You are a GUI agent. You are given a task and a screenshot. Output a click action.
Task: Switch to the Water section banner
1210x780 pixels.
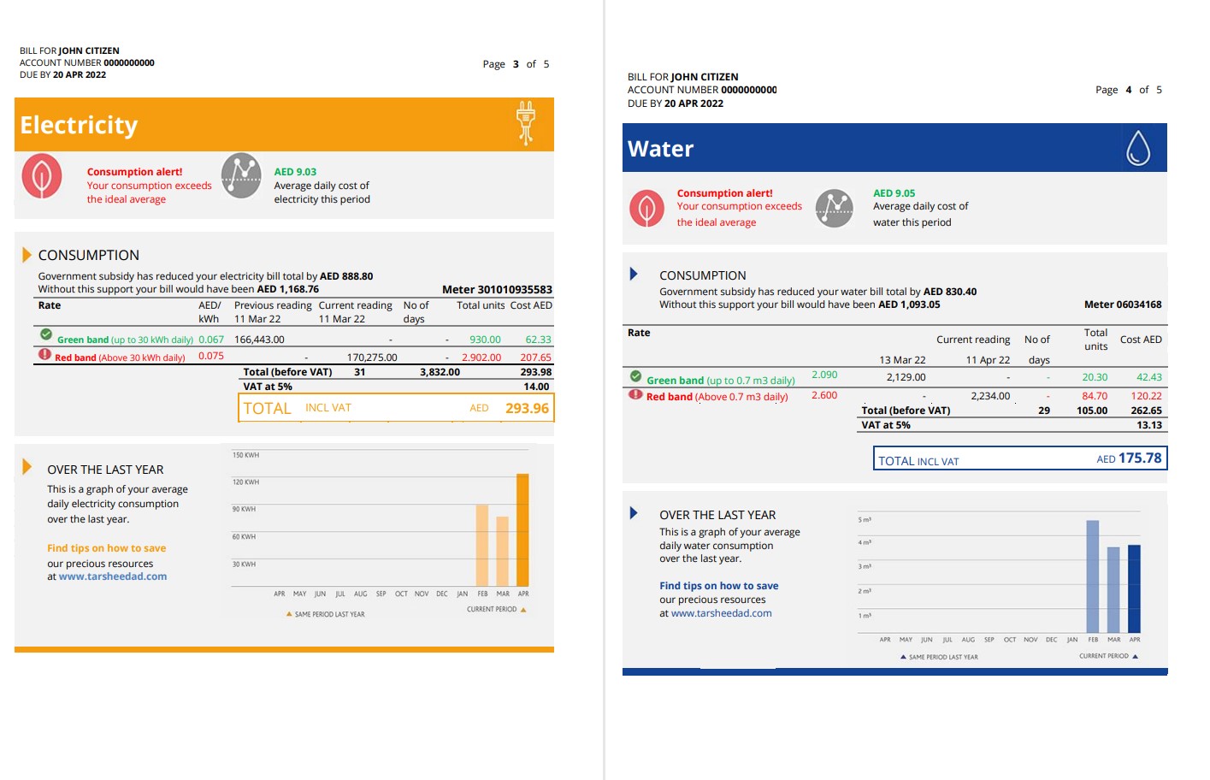(660, 148)
